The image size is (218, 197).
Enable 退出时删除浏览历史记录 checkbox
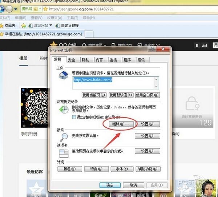tap(74, 117)
